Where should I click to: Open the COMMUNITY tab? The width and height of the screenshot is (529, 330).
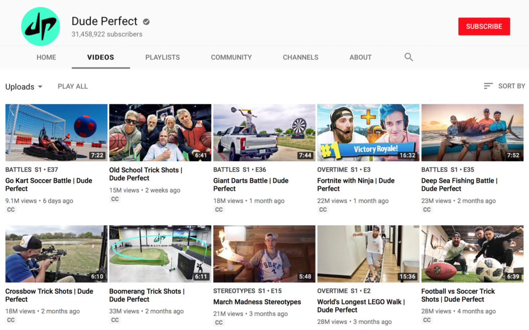pyautogui.click(x=231, y=57)
